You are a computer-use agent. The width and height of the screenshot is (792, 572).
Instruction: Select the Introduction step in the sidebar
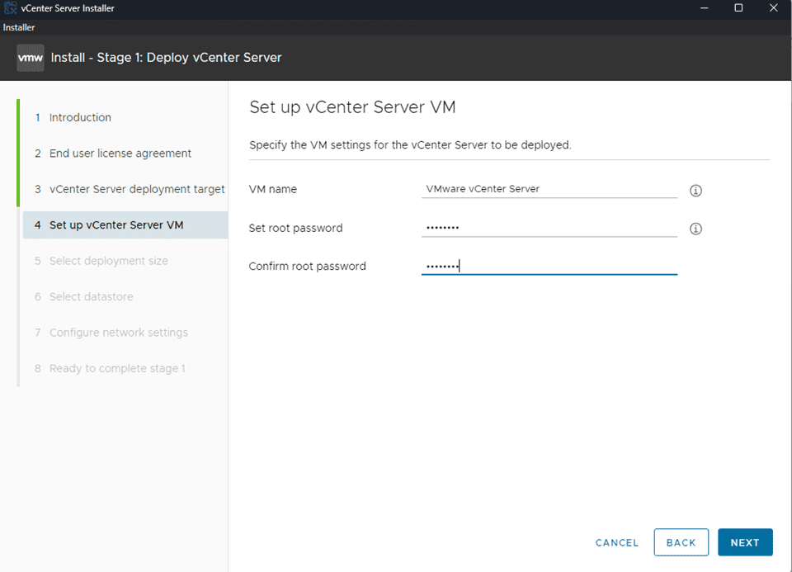[78, 117]
